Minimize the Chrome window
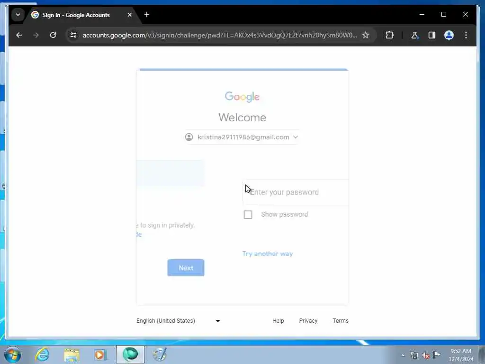Screen dimensions: 485x364 click(422, 14)
